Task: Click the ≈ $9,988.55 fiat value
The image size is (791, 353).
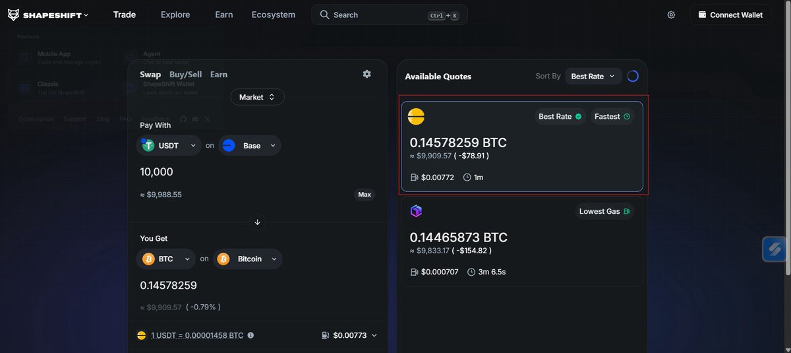Action: (x=161, y=195)
